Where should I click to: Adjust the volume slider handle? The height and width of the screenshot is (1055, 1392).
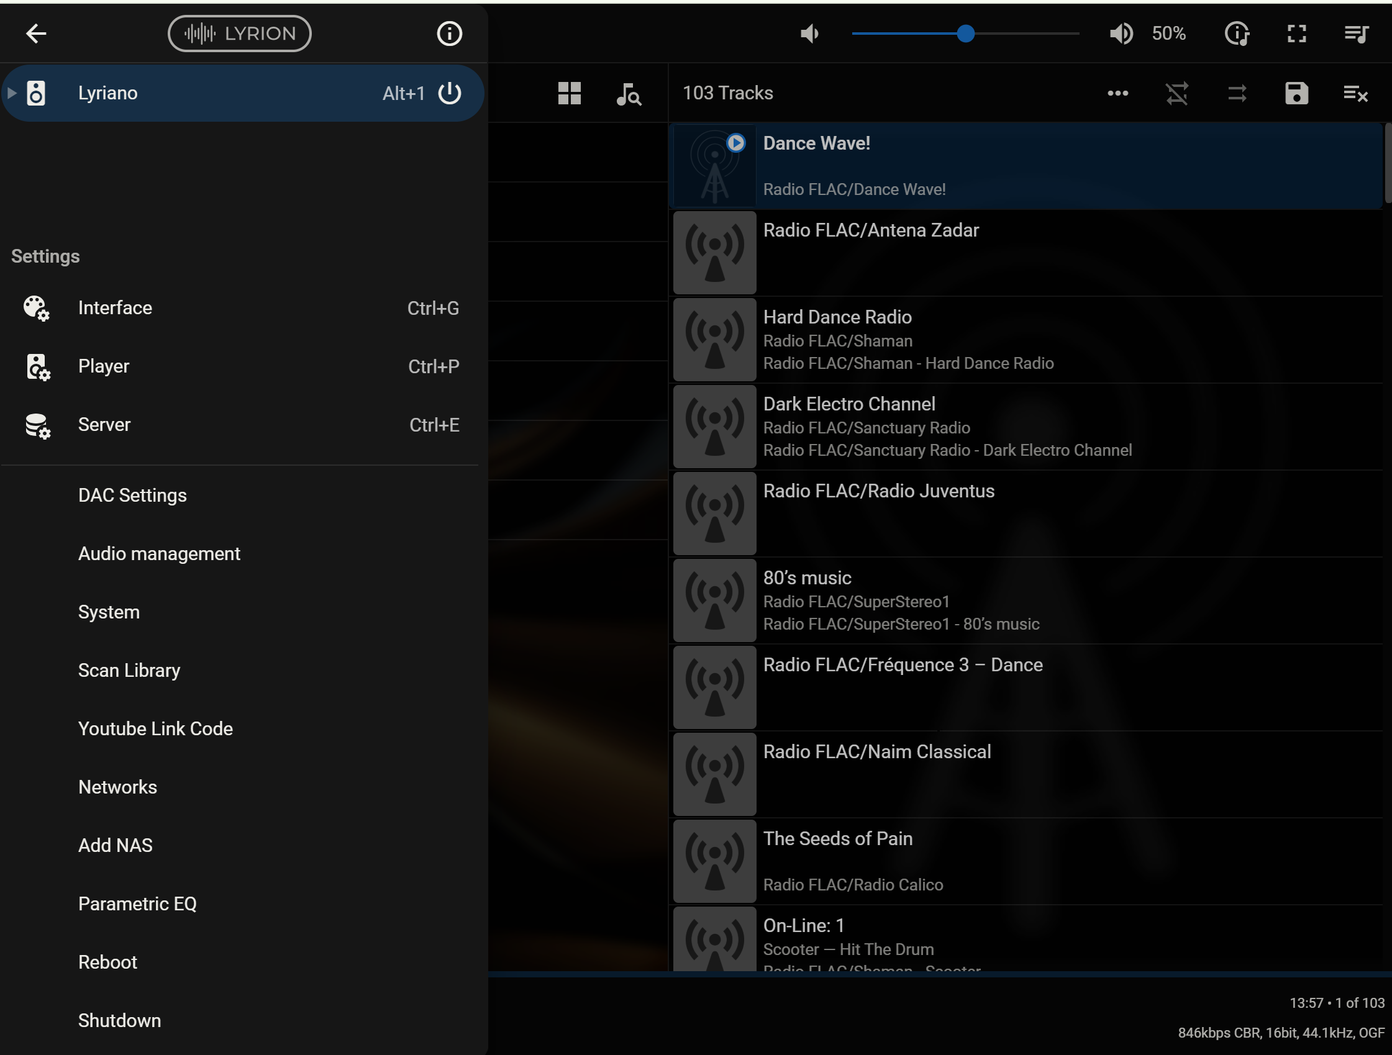click(965, 34)
